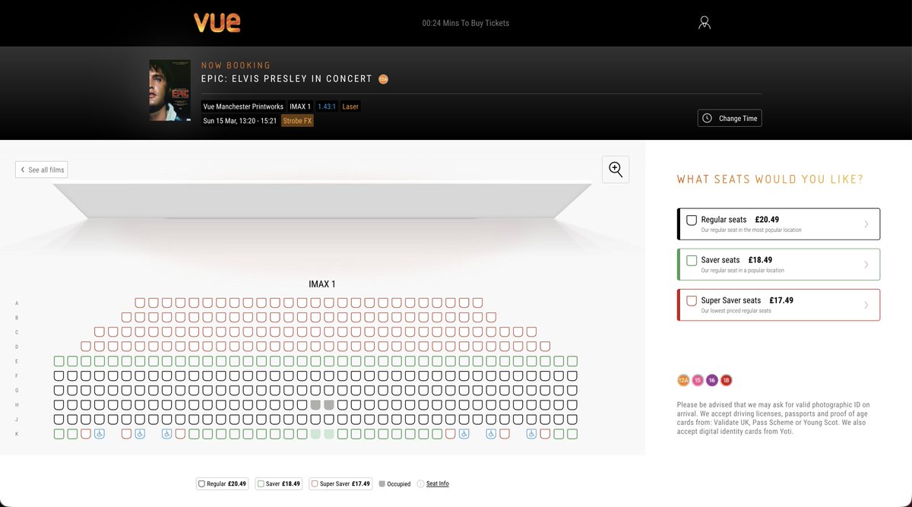Click the "NOW BOOKING" label
Screen dimensions: 912x507
236,65
